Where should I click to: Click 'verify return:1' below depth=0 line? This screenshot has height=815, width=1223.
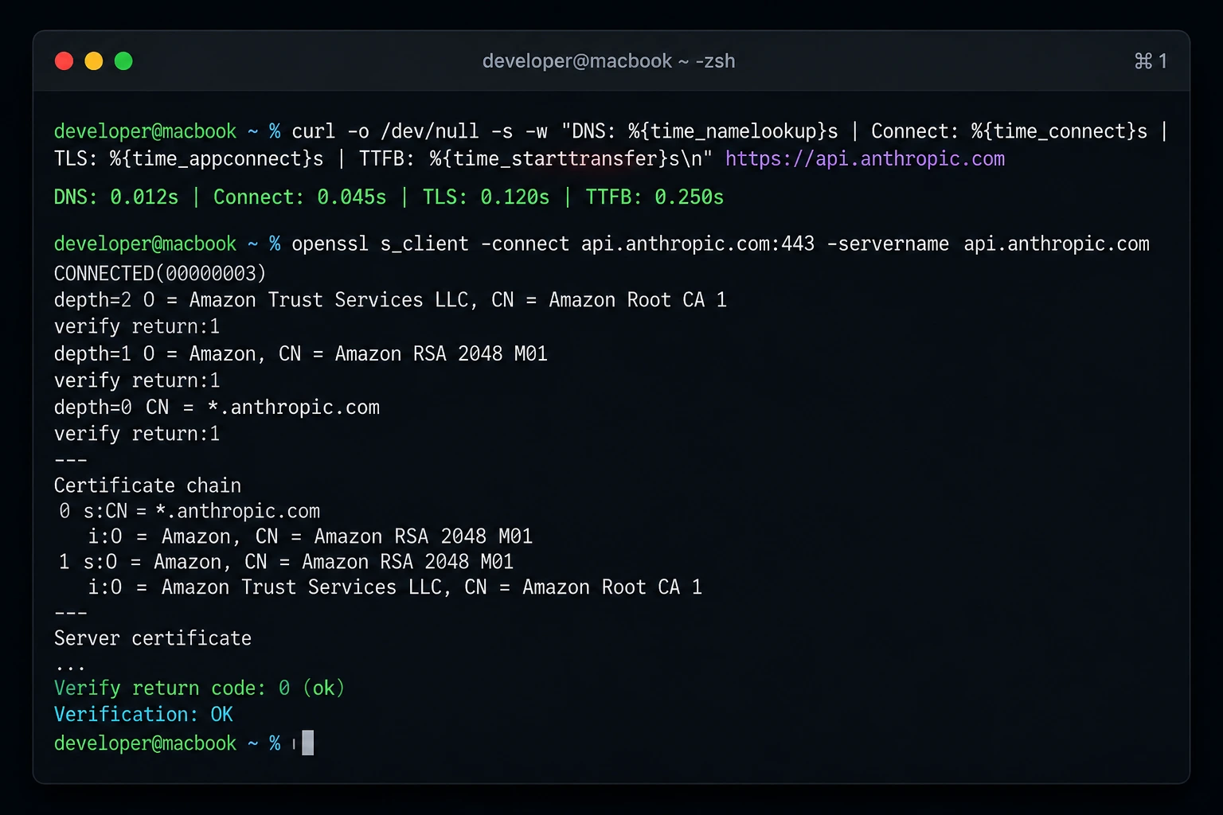pos(137,434)
